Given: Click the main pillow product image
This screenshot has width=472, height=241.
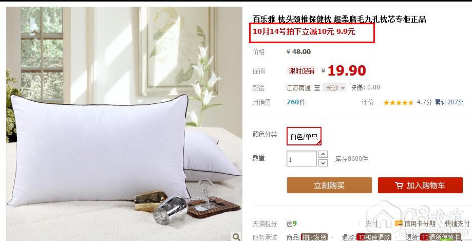Looking at the screenshot, I should [x=124, y=124].
